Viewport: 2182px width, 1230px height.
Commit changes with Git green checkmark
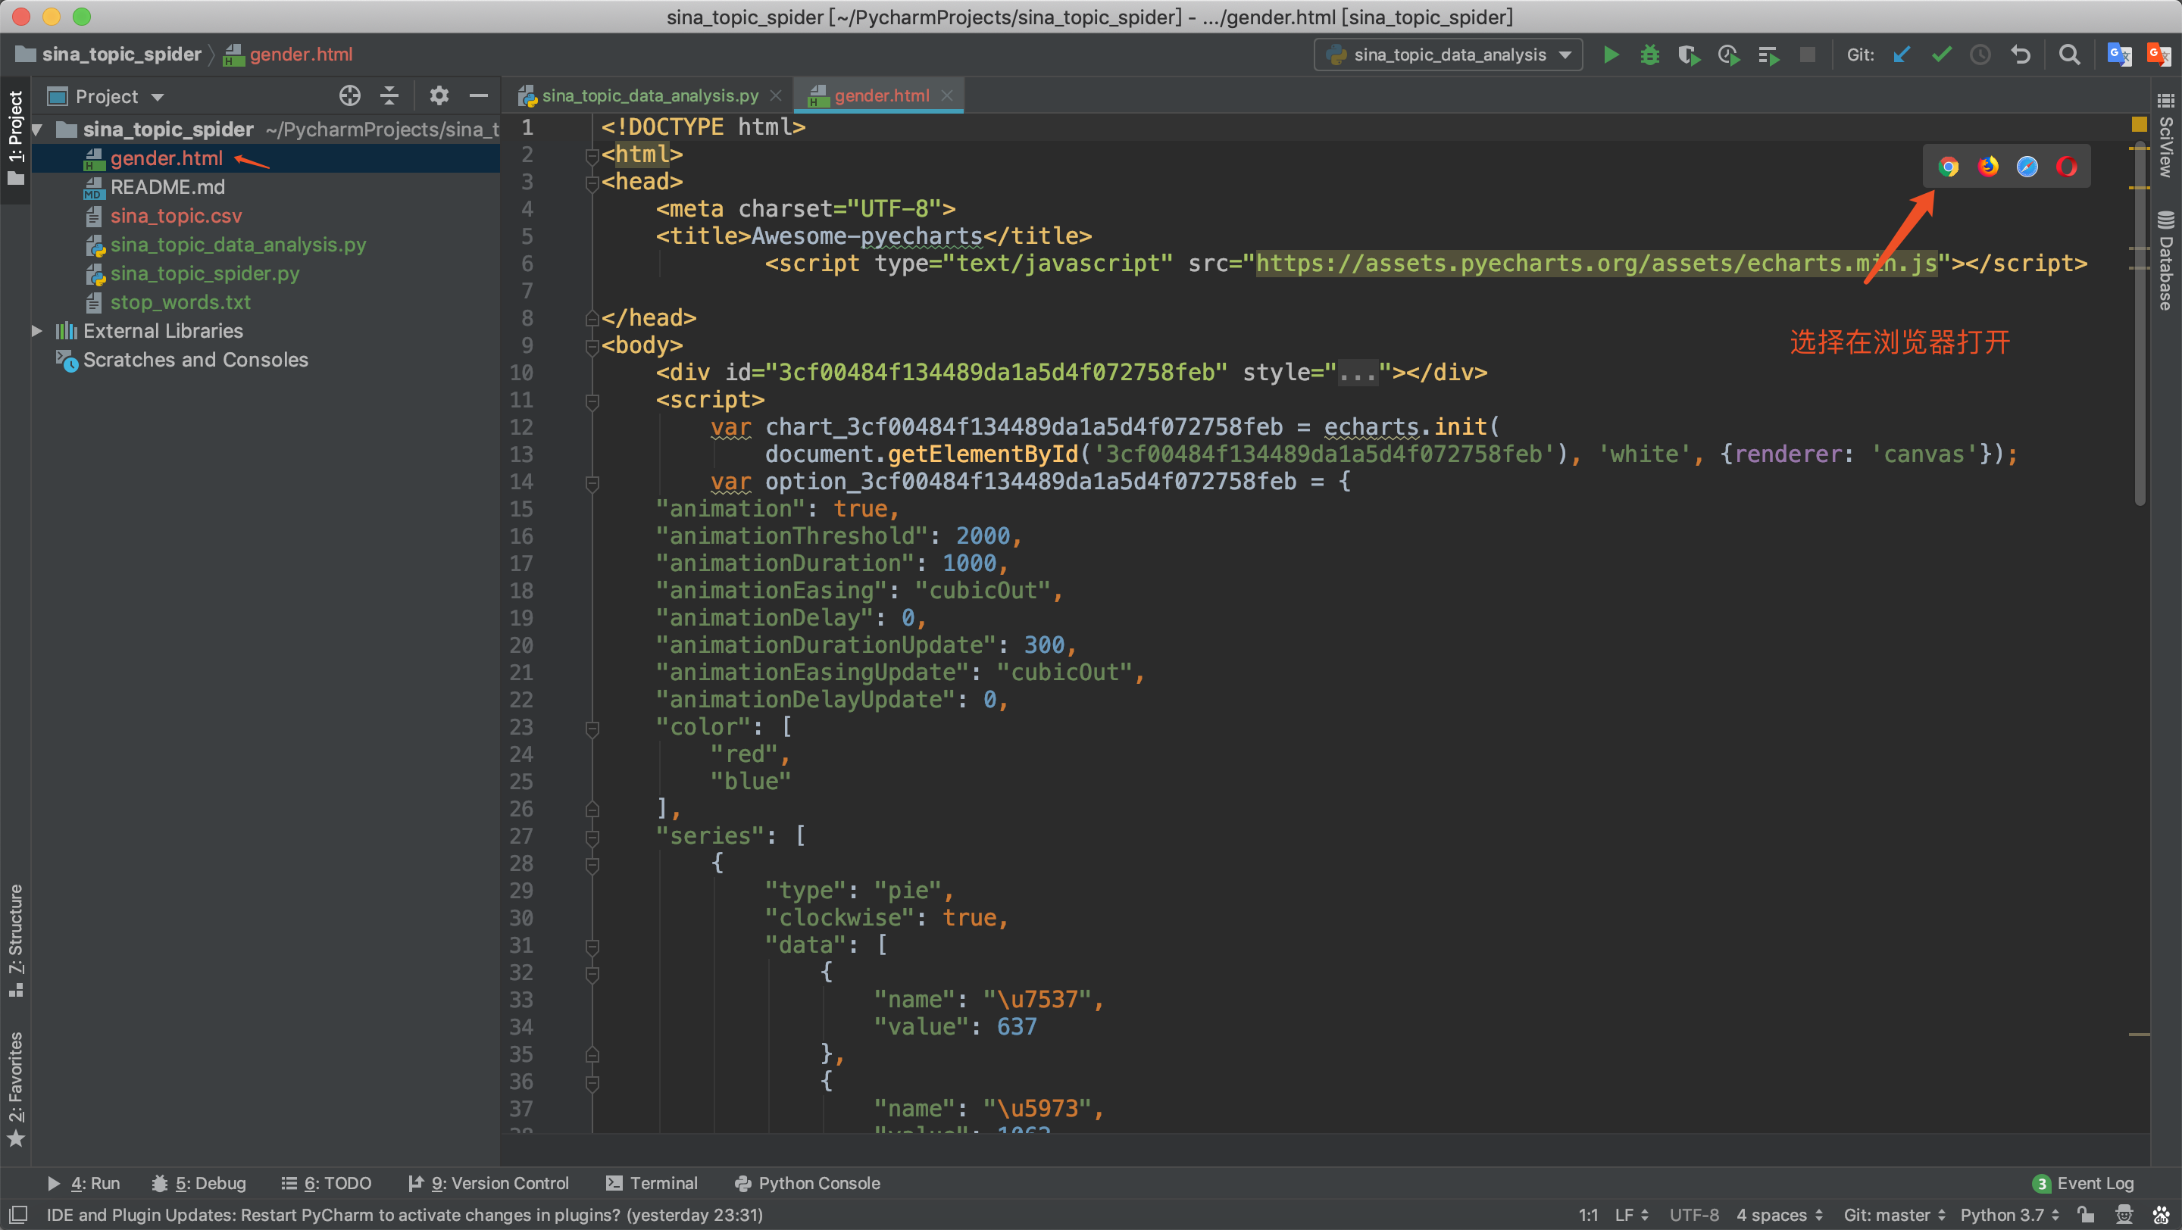(x=1941, y=55)
